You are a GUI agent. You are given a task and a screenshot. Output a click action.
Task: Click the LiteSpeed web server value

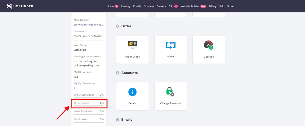pos(80,50)
